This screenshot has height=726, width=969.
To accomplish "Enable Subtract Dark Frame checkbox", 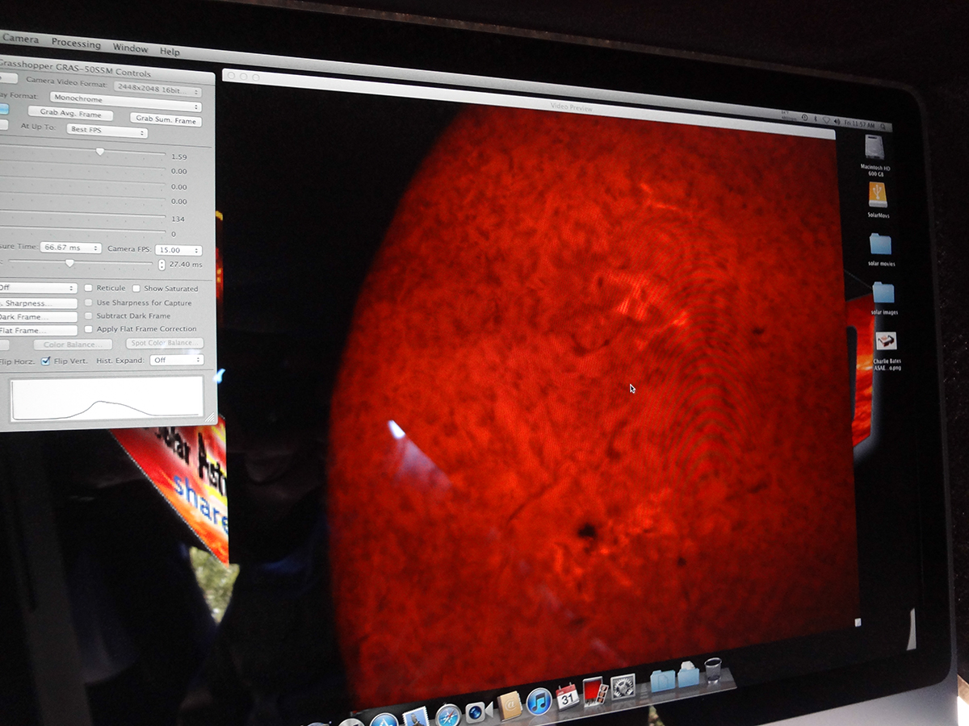I will click(x=88, y=316).
